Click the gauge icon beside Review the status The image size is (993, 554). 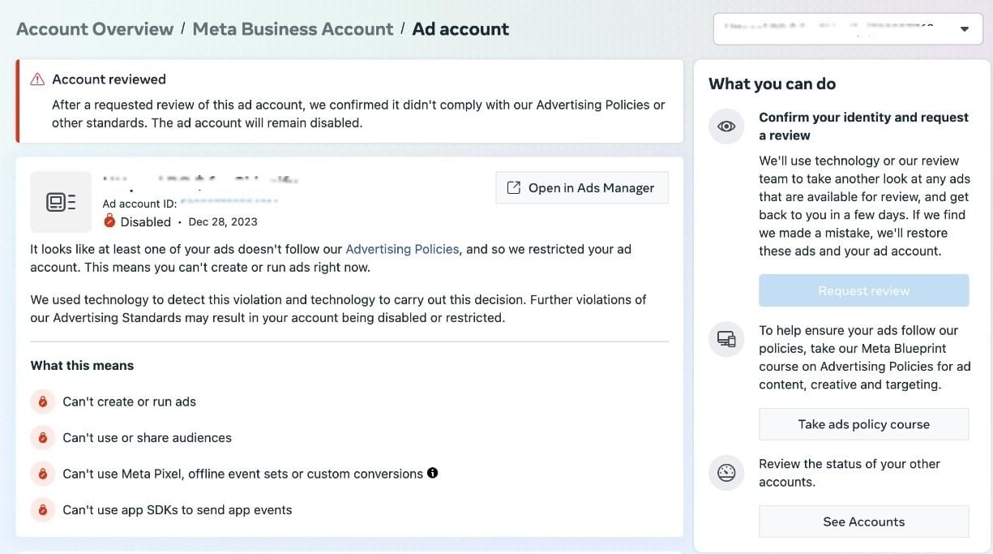click(726, 472)
